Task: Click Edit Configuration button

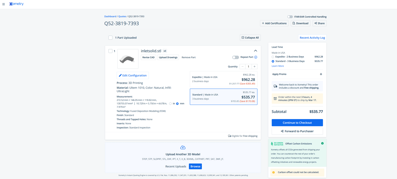Action: tap(133, 75)
